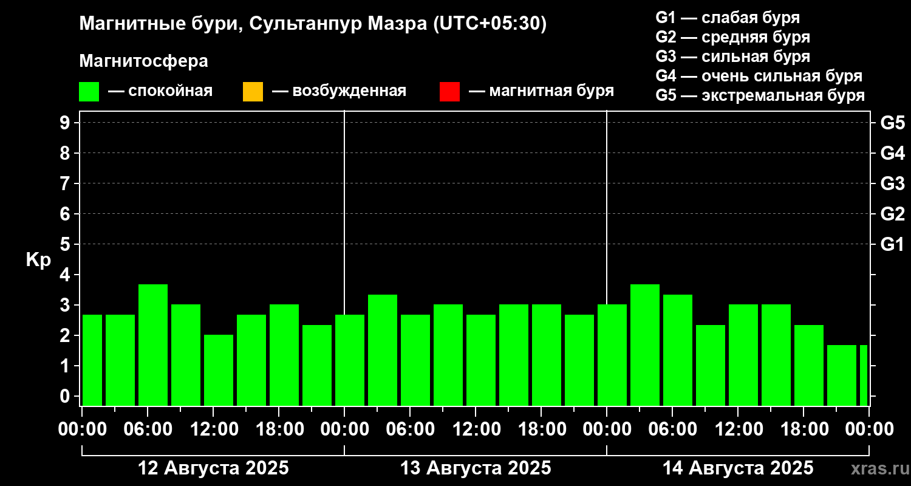Click the Kp axis value '5'
This screenshot has width=911, height=486.
point(66,244)
